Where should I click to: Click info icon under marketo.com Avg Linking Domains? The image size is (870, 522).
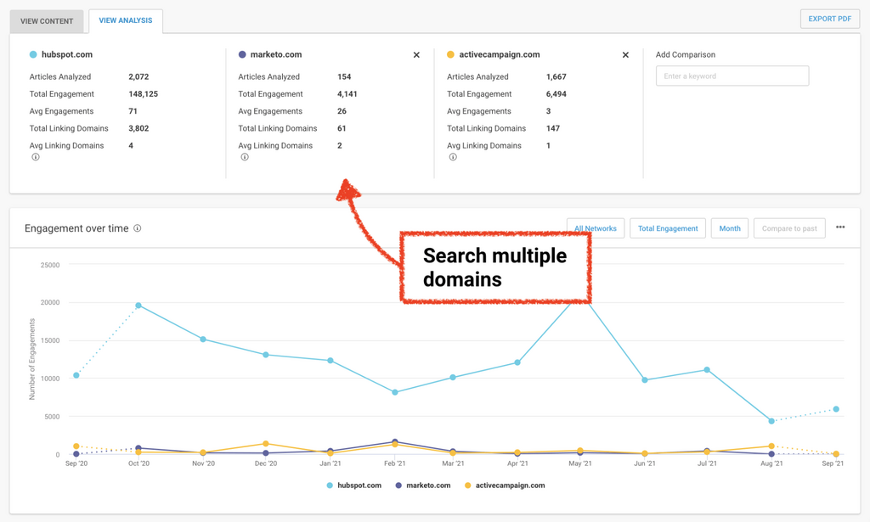pyautogui.click(x=245, y=157)
